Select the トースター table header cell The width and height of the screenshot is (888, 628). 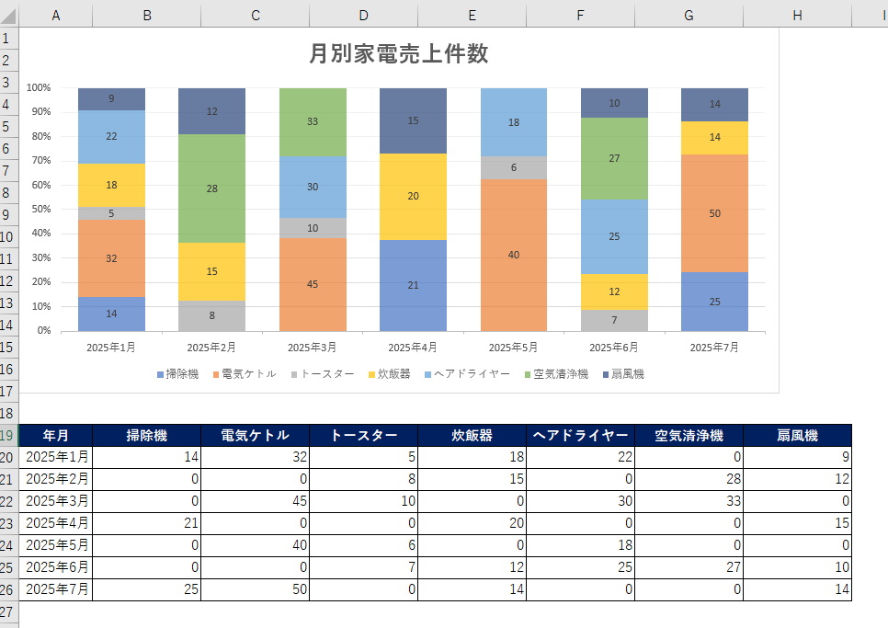pos(364,436)
